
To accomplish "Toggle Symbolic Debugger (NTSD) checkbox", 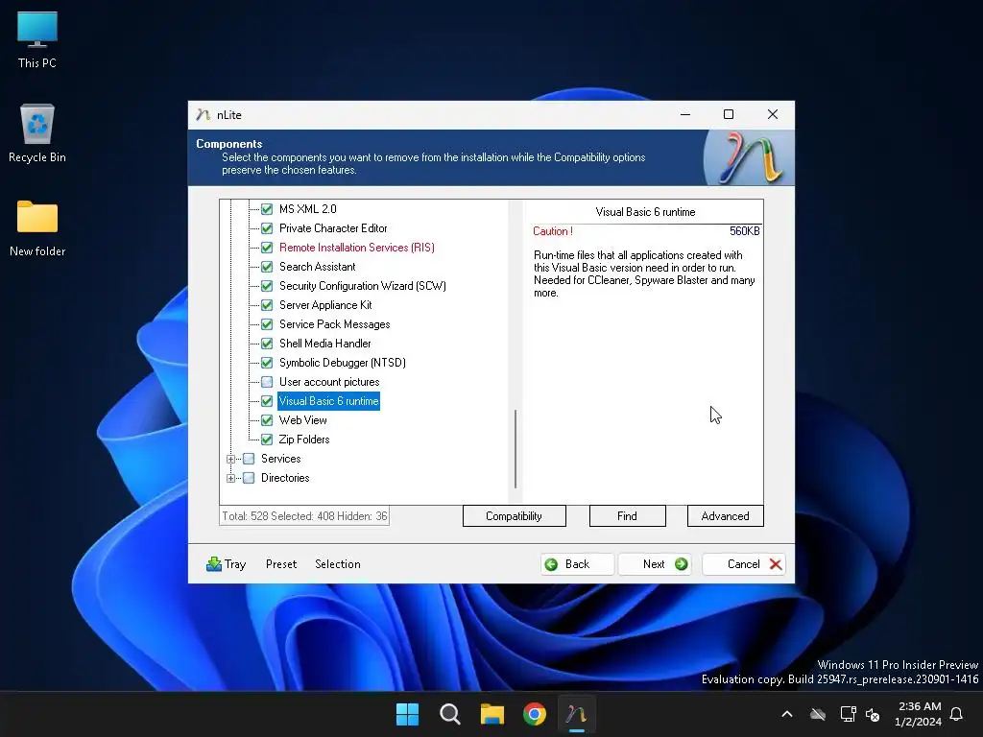I will coord(267,363).
